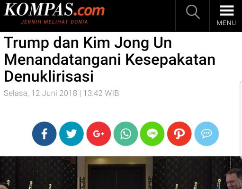Click the KOMPAS.com logo
This screenshot has width=242, height=189.
point(54,10)
